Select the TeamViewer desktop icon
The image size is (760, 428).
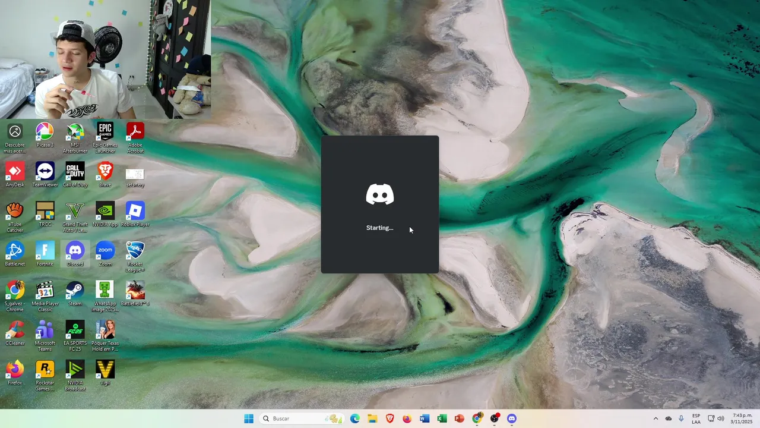[x=45, y=176]
